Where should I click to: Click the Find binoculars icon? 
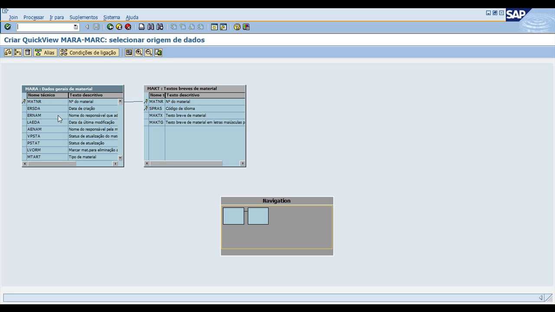(150, 27)
